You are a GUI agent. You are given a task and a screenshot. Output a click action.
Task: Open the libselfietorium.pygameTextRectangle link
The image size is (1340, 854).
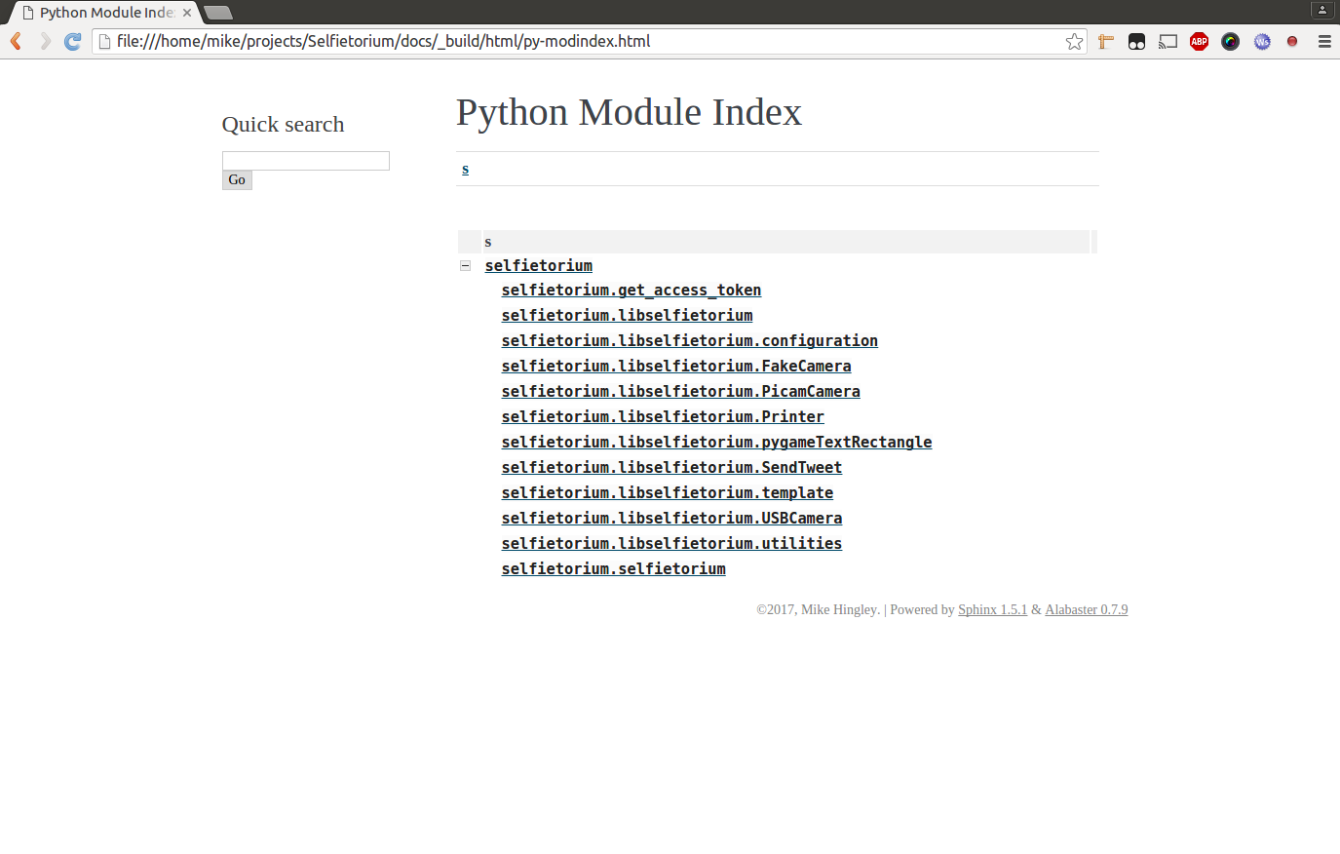717,443
